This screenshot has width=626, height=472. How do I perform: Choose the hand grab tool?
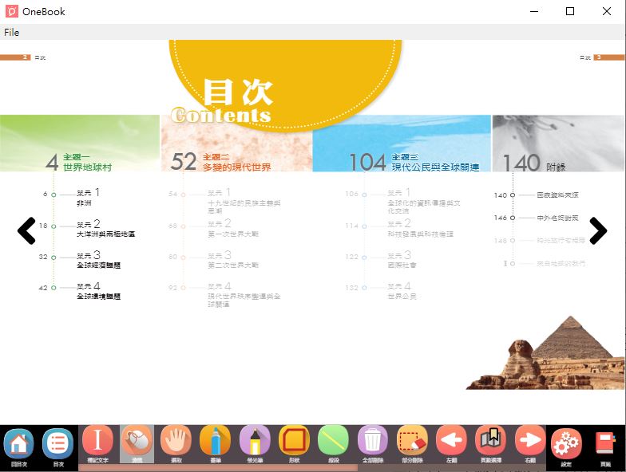click(x=176, y=441)
